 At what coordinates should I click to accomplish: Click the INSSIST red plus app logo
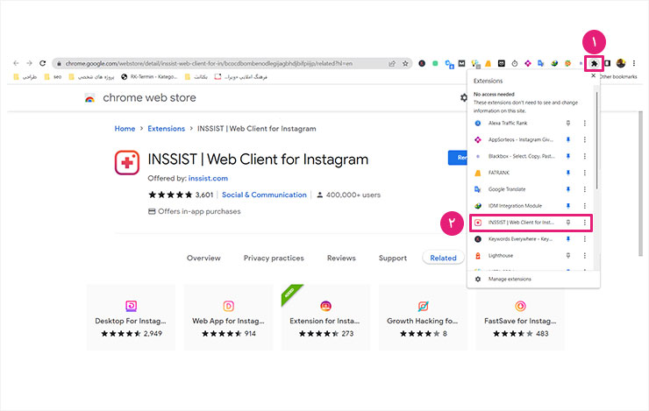tap(126, 162)
